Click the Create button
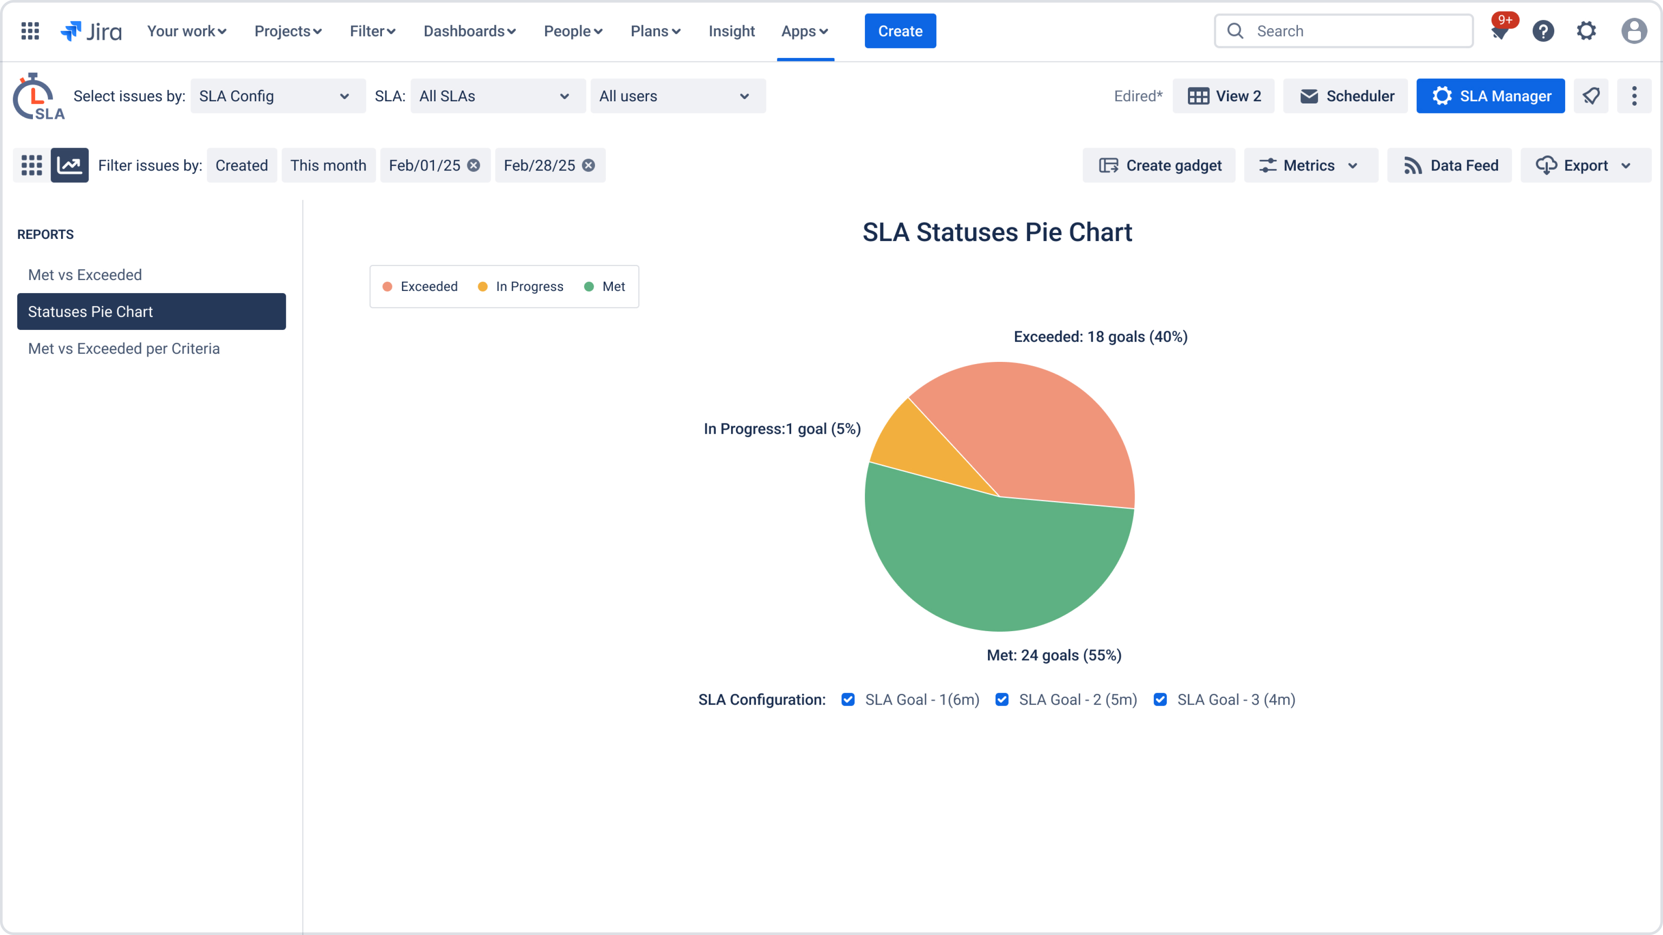Screen dimensions: 1663x935 900,30
